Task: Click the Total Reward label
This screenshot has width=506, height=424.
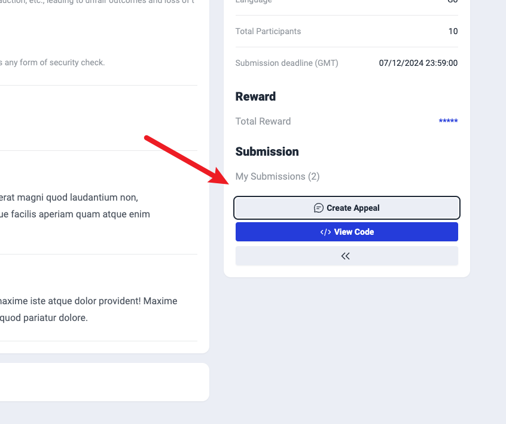Action: 263,121
